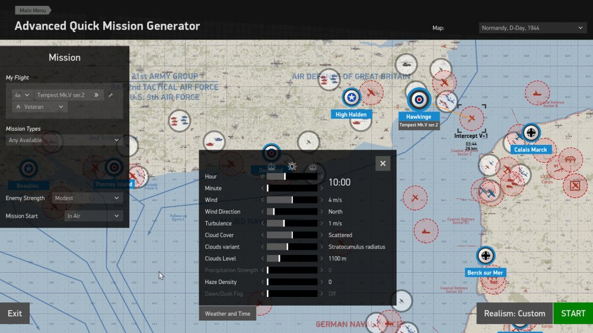Increase Minute with right arrow
This screenshot has height=333, width=593.
(322, 188)
